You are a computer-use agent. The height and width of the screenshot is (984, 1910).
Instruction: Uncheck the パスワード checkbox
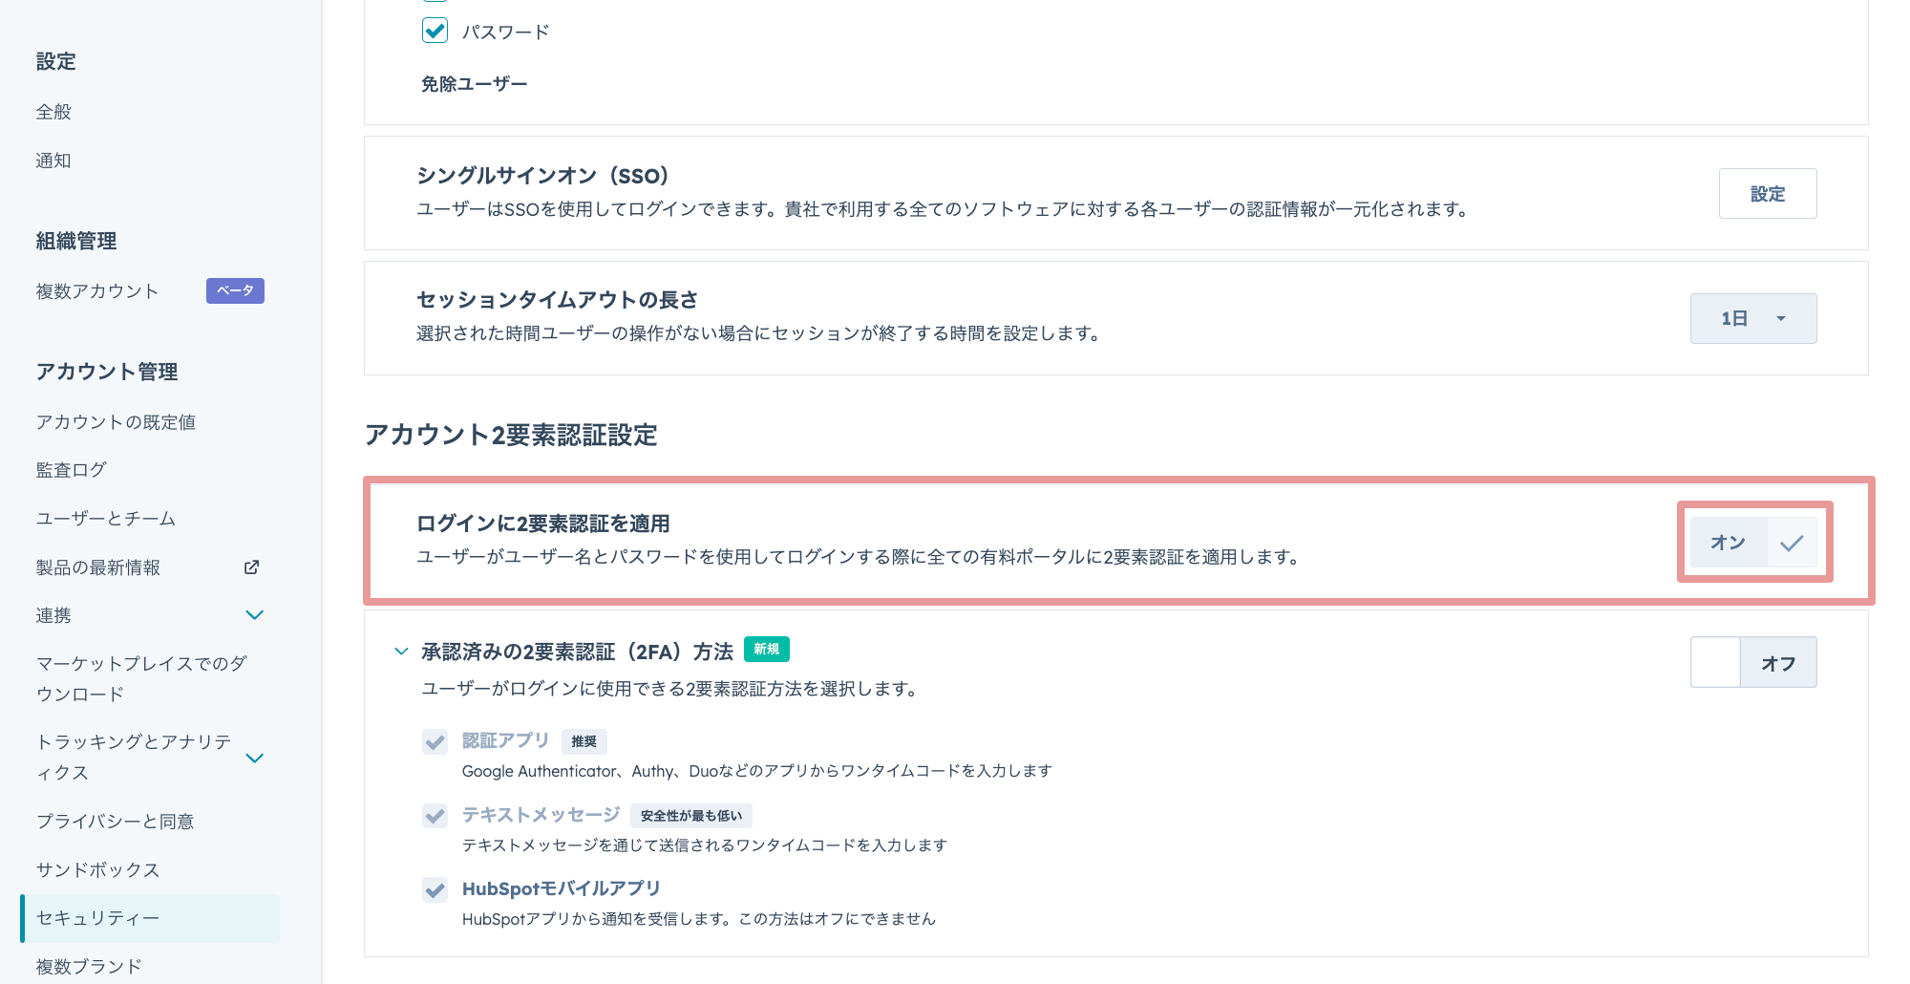point(435,31)
